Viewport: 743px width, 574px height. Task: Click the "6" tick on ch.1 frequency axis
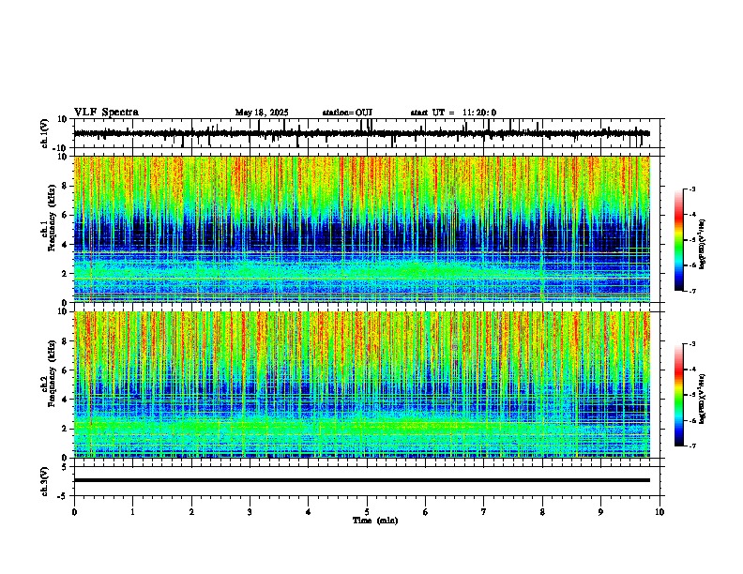tap(66, 216)
